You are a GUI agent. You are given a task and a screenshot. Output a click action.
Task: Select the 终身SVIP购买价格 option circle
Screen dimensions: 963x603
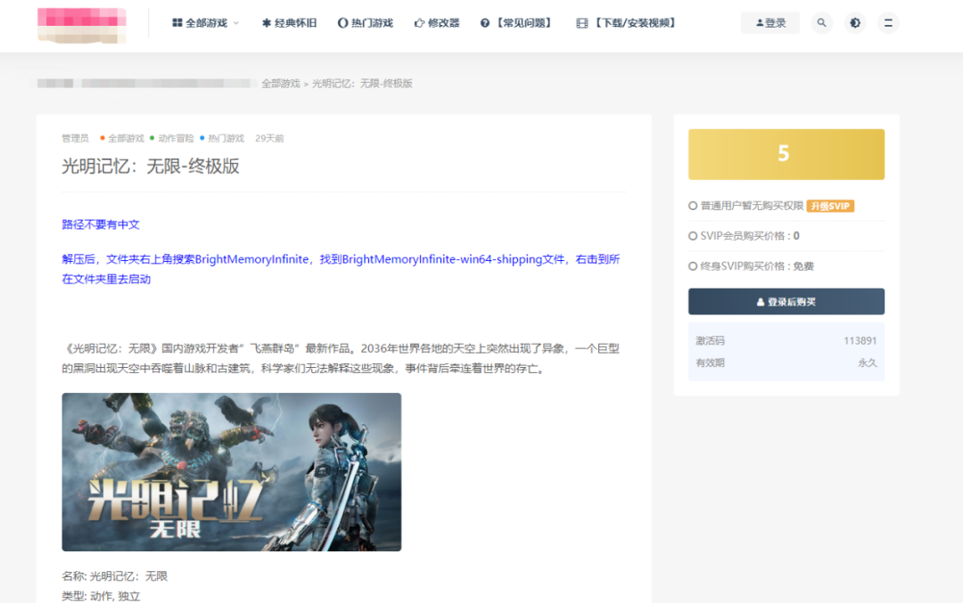pyautogui.click(x=693, y=266)
